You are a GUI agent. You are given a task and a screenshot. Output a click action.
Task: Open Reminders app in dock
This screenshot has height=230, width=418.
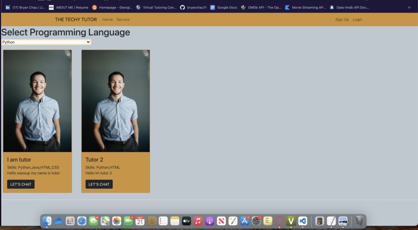click(x=163, y=221)
